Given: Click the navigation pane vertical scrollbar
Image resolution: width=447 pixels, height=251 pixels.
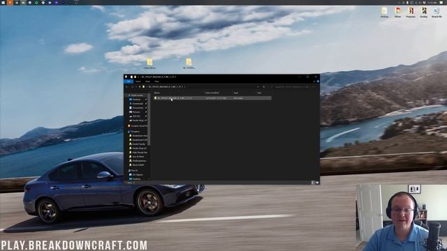Looking at the screenshot, I should pyautogui.click(x=149, y=119).
